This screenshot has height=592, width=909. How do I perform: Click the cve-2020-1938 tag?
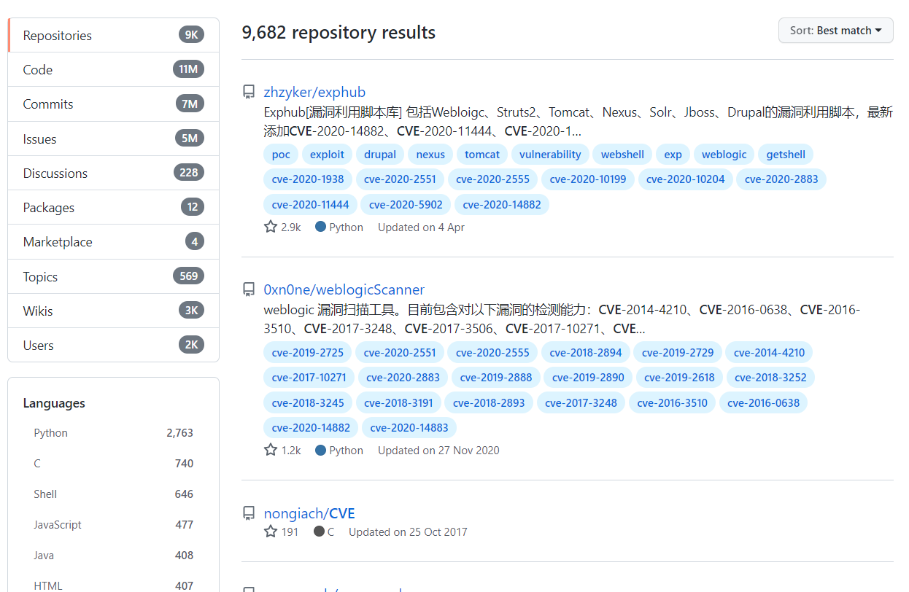tap(308, 179)
